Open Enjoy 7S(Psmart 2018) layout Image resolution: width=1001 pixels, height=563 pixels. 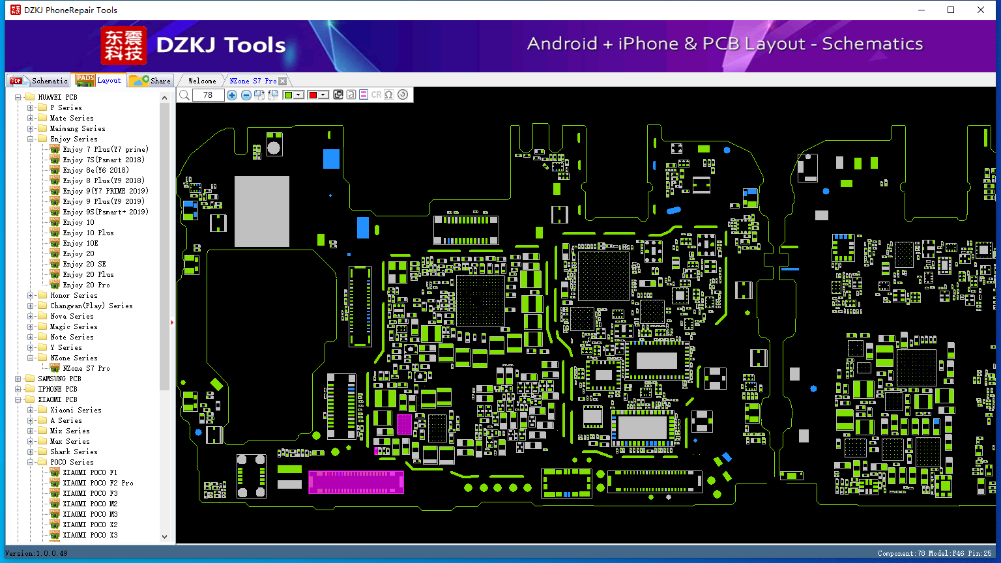104,160
